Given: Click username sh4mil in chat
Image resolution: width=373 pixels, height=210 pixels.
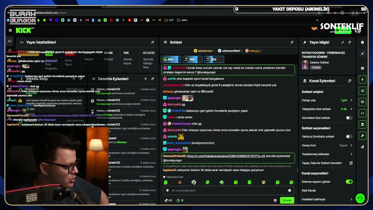Looking at the screenshot, I should coord(172,136).
